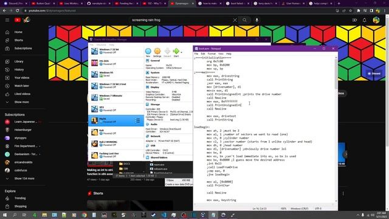Open Notepad Format menu
389x219 pixels.
212,54
